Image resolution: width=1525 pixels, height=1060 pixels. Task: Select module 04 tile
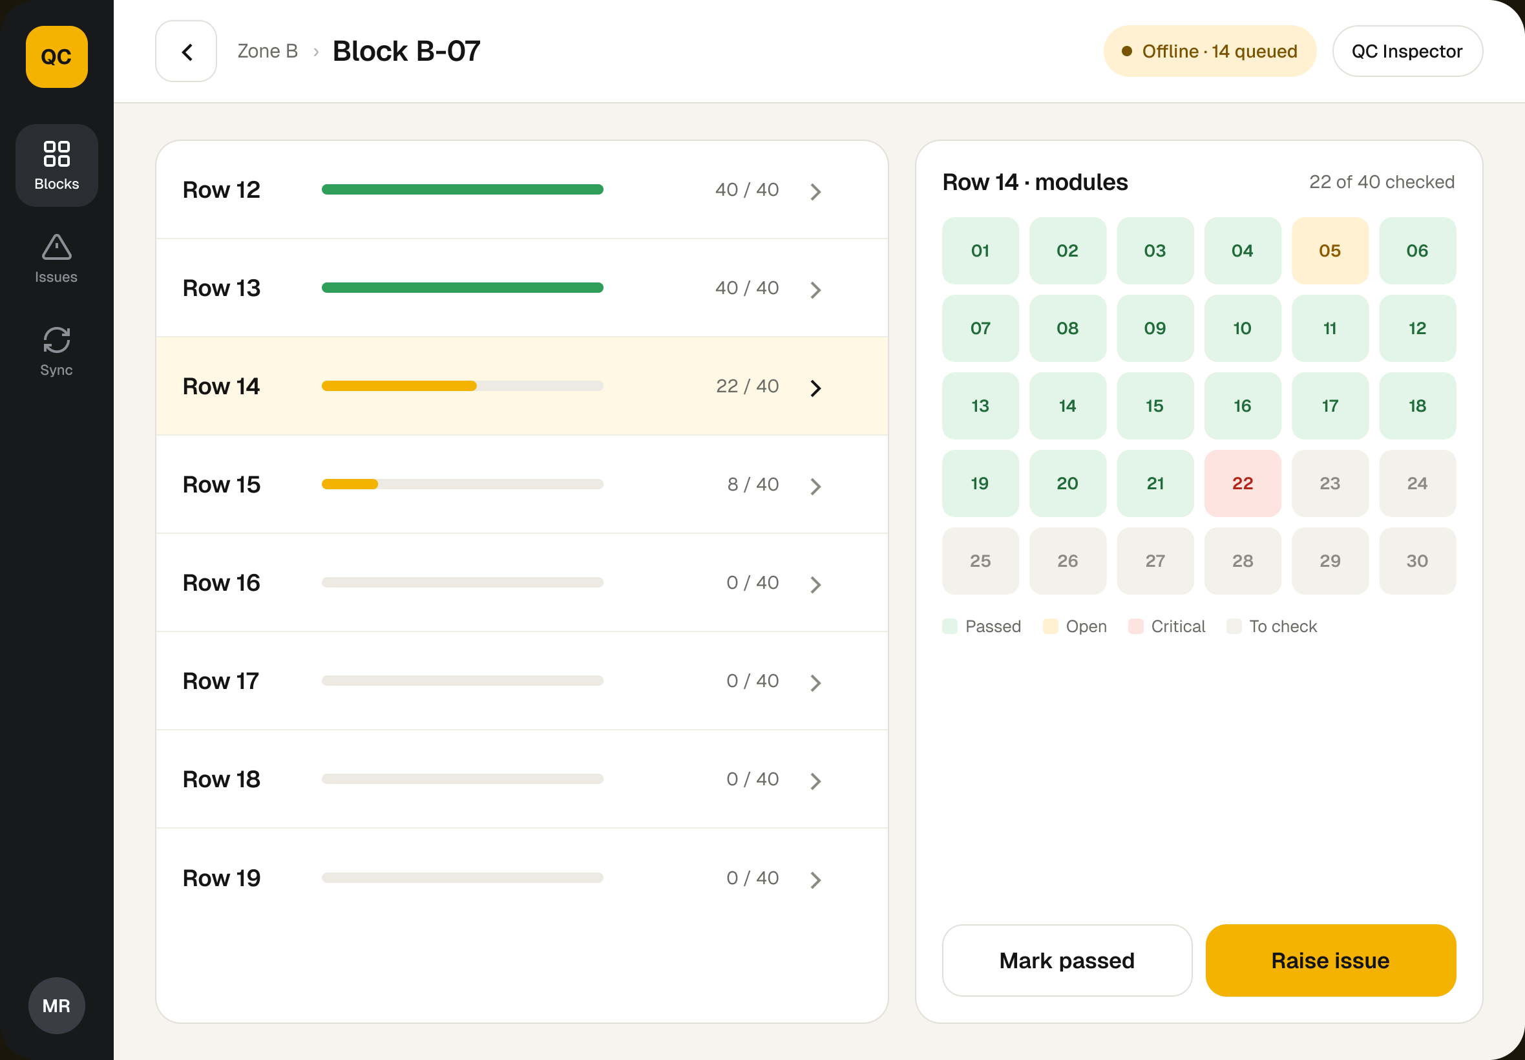[1242, 250]
